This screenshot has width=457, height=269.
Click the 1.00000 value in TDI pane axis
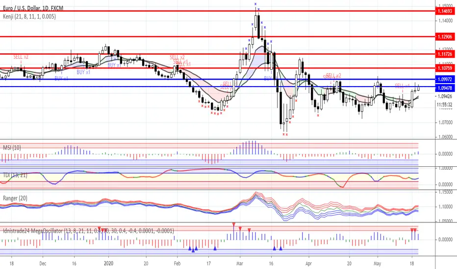[445, 168]
